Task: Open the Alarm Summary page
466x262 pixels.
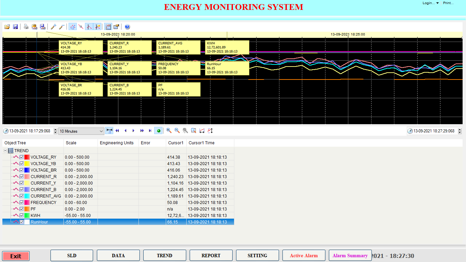Action: pyautogui.click(x=350, y=256)
